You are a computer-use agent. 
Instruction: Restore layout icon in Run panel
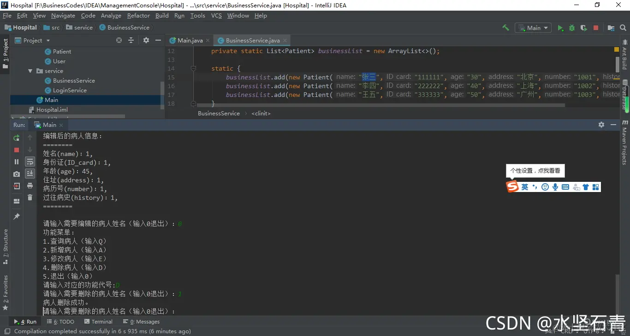coord(17,201)
